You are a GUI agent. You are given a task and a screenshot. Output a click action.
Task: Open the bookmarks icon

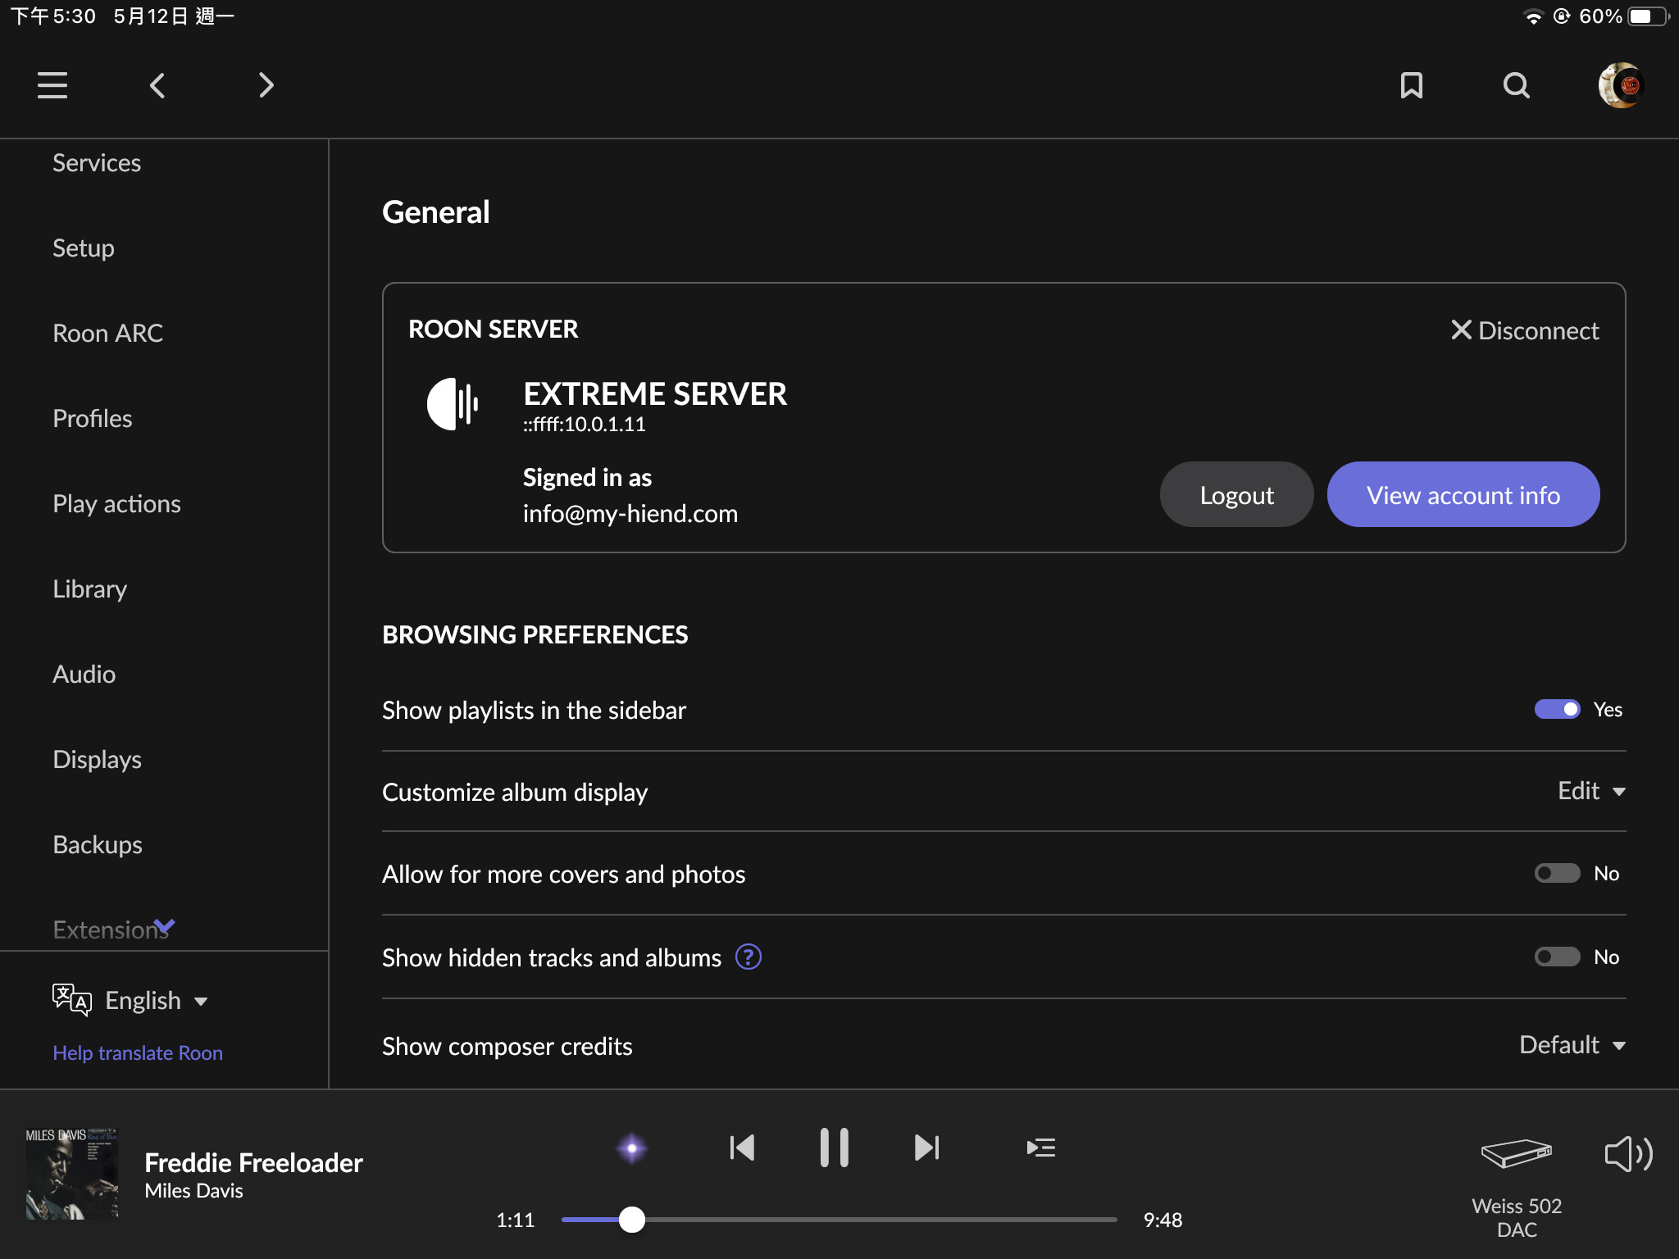tap(1411, 85)
